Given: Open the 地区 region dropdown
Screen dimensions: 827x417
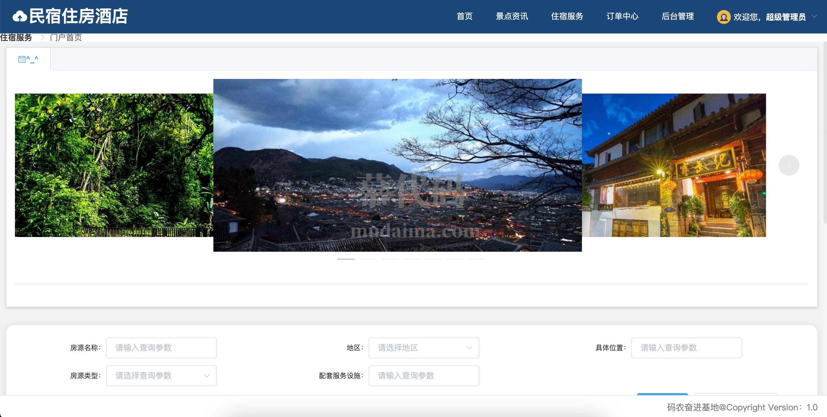Looking at the screenshot, I should point(424,348).
